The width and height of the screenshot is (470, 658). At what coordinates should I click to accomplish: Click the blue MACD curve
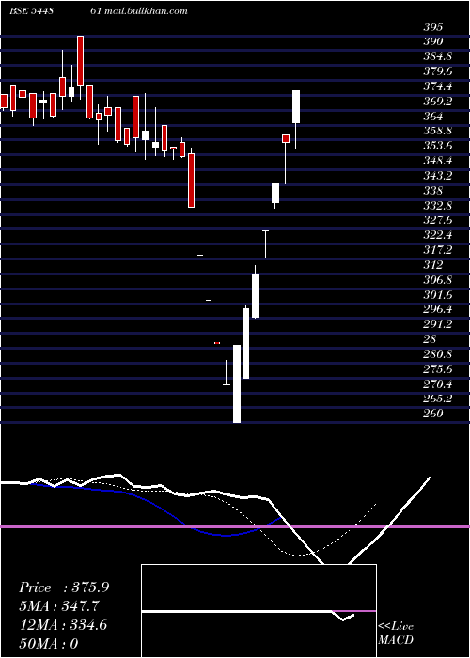click(x=227, y=536)
